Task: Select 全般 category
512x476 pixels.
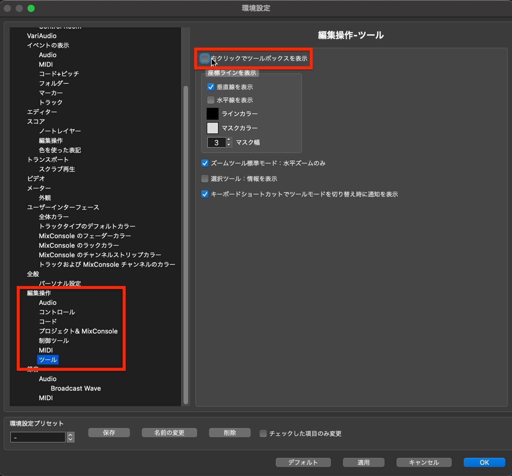Action: tap(33, 274)
